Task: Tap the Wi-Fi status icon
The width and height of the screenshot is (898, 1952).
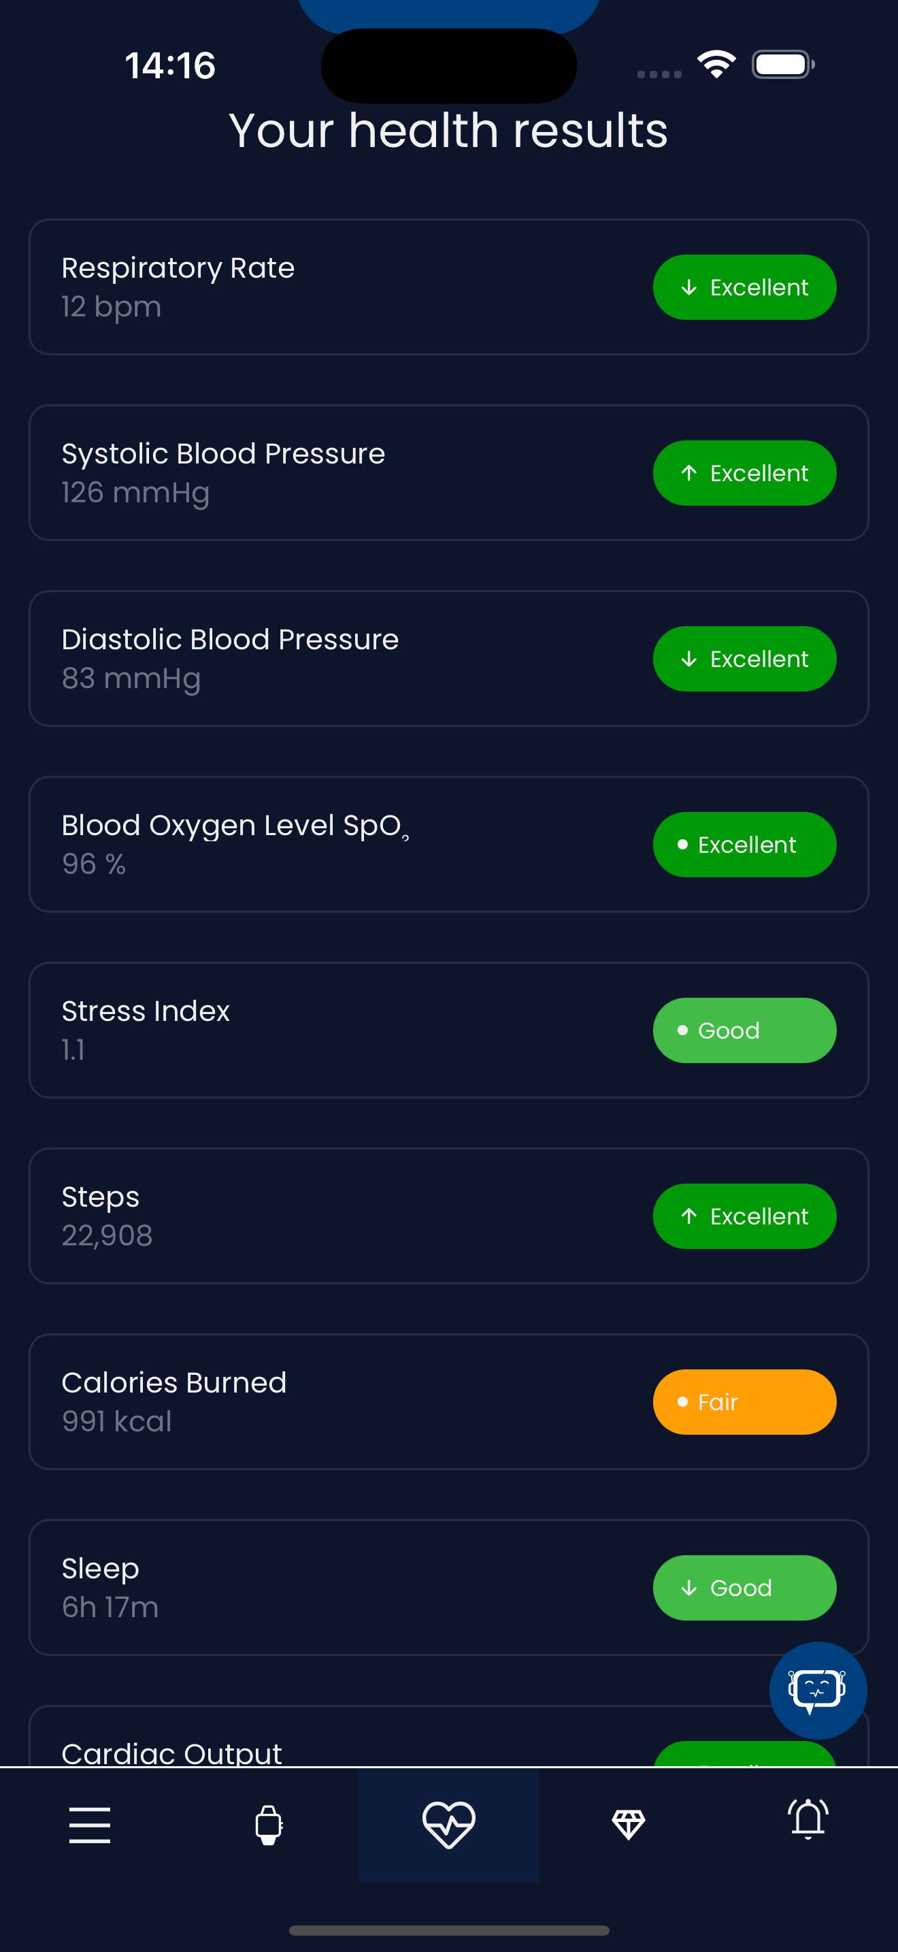Action: 716,65
